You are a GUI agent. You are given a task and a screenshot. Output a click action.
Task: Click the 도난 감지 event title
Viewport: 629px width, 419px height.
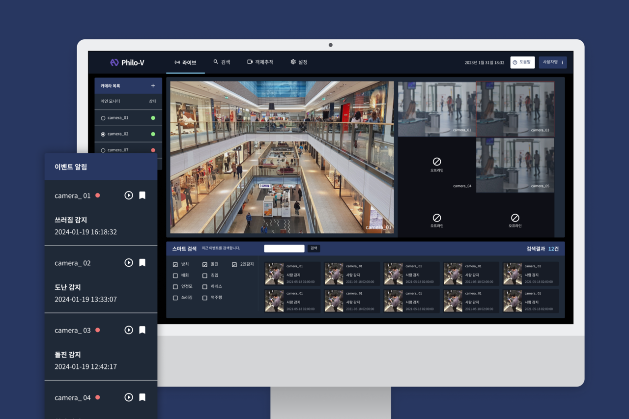68,287
